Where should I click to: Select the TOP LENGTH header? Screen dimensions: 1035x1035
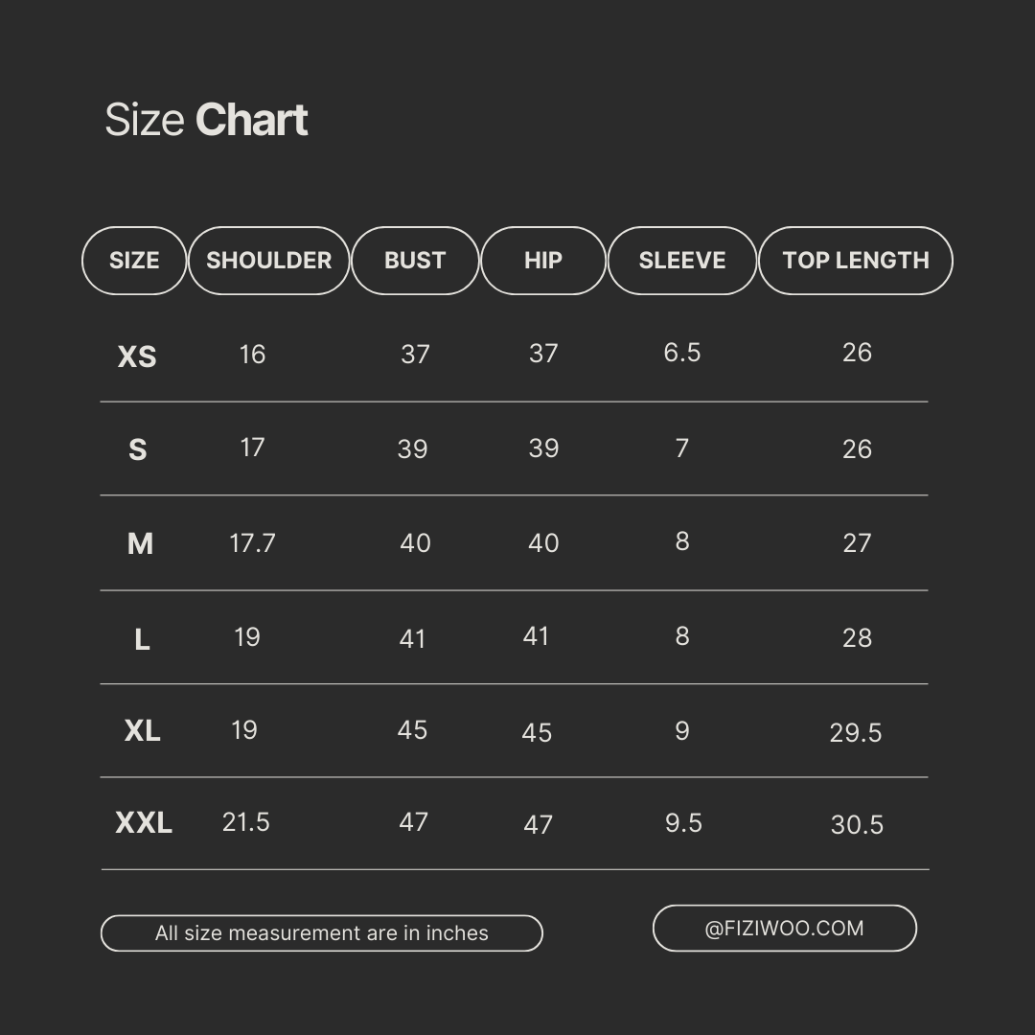pos(856,261)
